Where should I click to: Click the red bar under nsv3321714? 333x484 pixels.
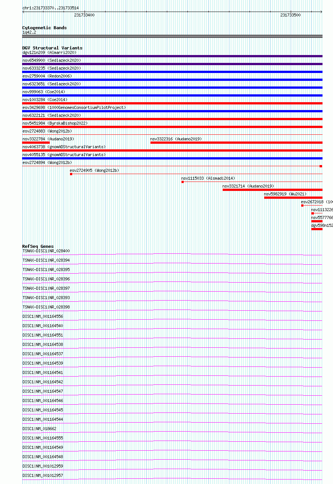tap(272, 190)
